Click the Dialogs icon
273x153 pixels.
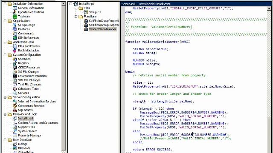[15, 144]
